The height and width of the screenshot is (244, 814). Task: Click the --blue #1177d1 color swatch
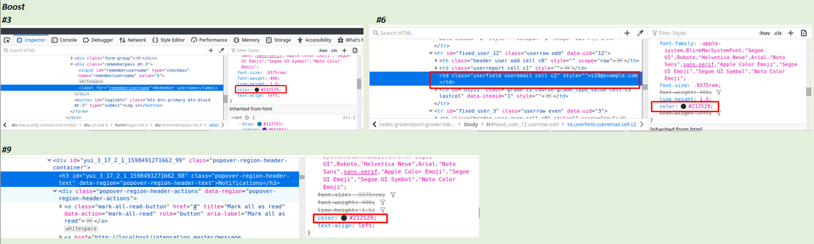click(x=259, y=124)
